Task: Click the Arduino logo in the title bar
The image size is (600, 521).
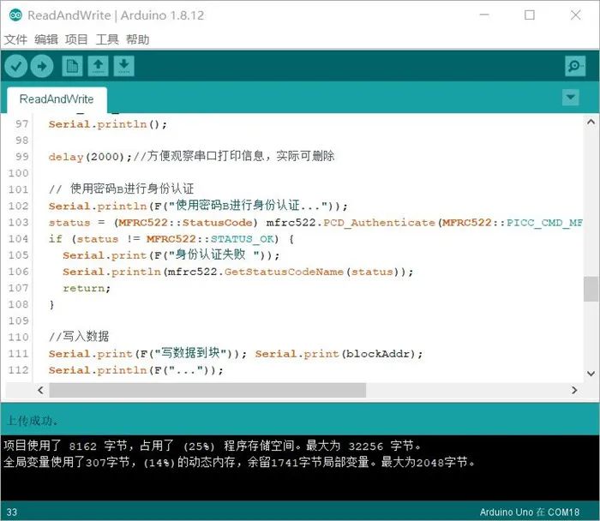Action: 15,15
